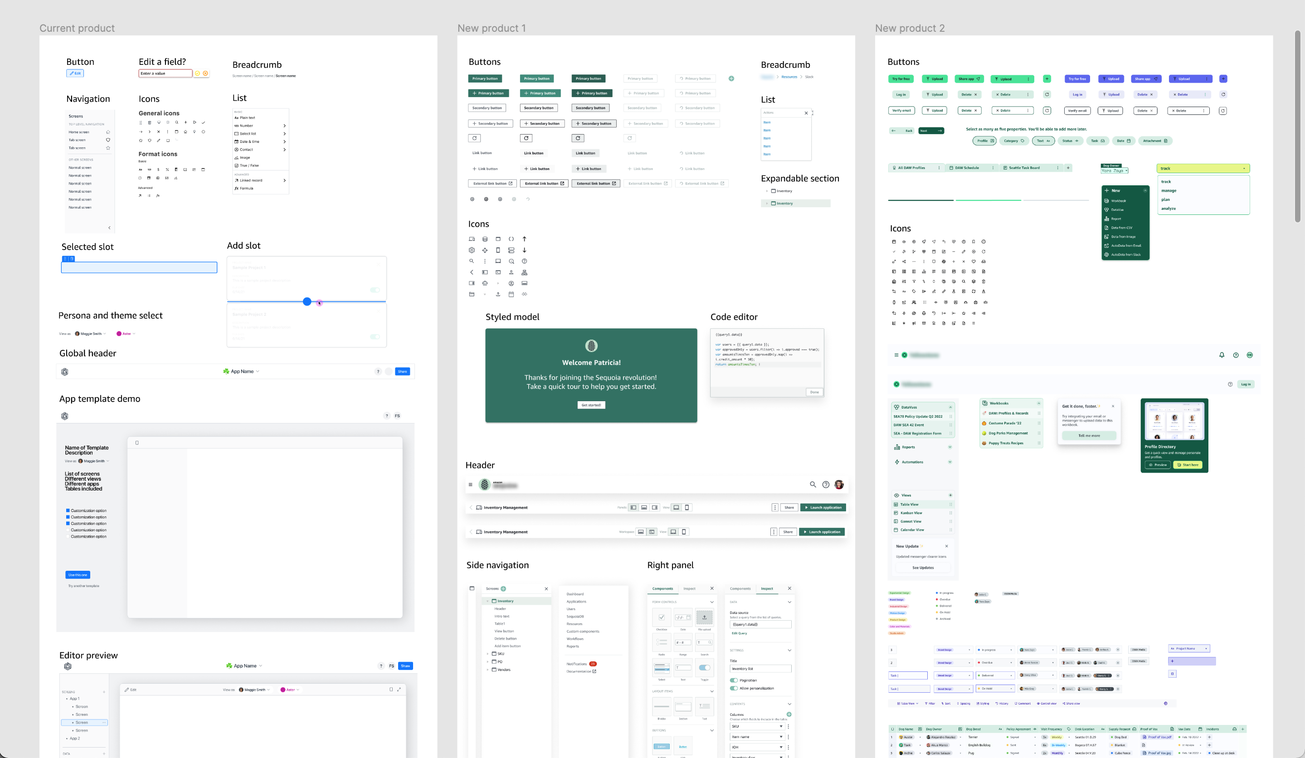
Task: Open the kebab menu in the Panels header bar
Action: pos(775,507)
